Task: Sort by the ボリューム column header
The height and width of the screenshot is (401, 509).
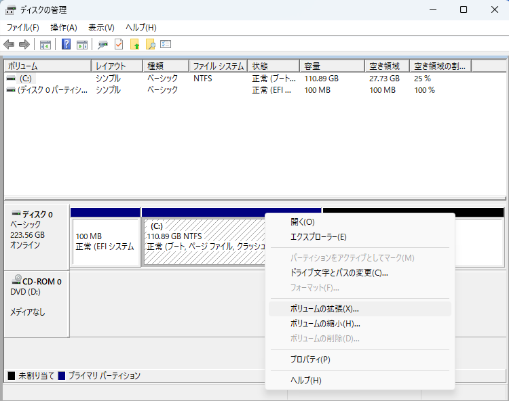Action: (48, 66)
